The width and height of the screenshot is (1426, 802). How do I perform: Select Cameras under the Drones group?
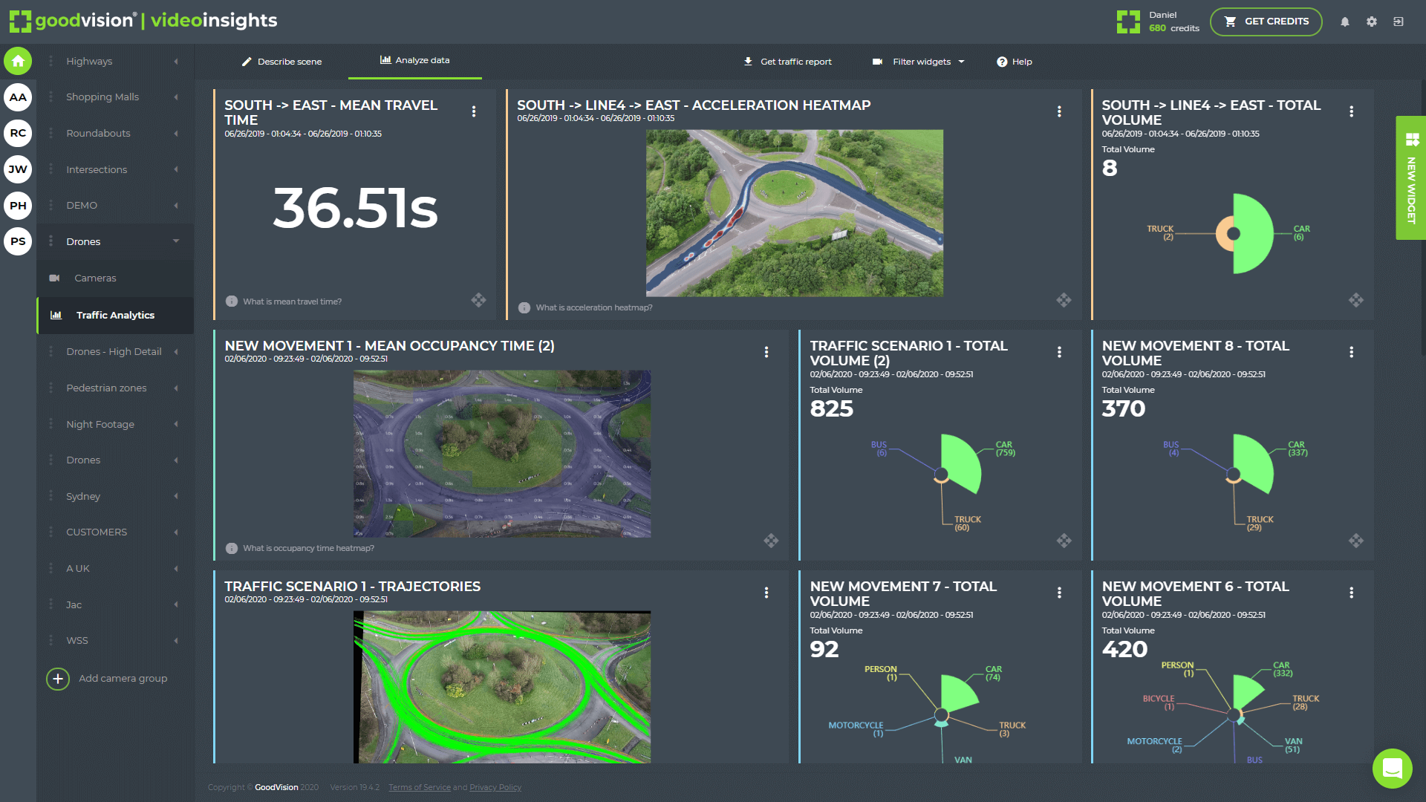click(94, 278)
